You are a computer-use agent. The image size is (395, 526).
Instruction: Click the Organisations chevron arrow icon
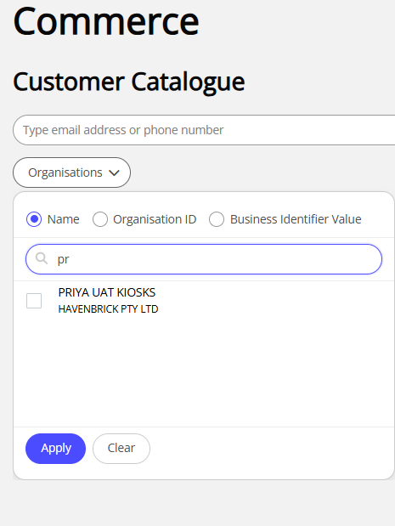[x=114, y=173]
